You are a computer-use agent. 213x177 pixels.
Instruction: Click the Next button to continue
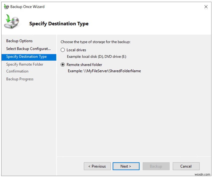pos(126,166)
